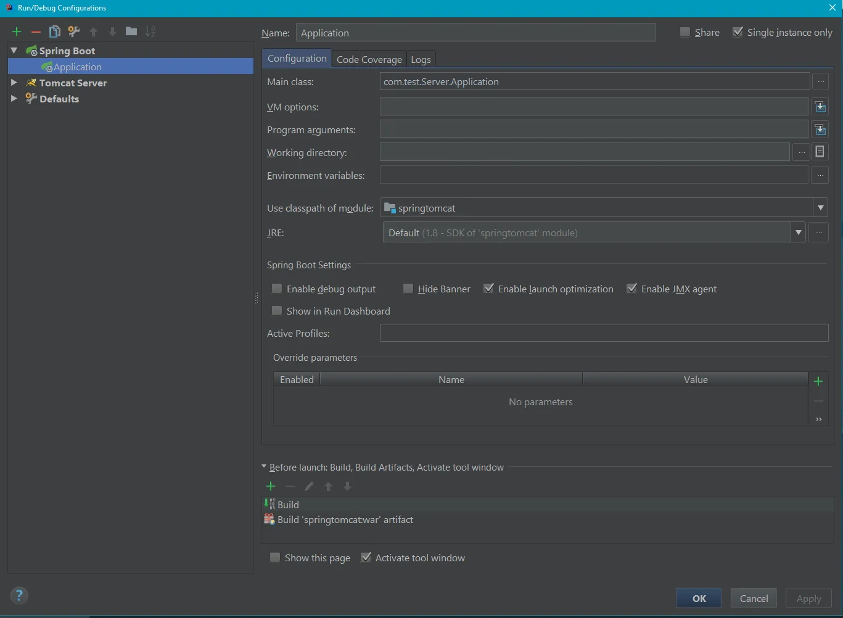843x618 pixels.
Task: Collapse the Spring Boot tree node
Action: (14, 50)
